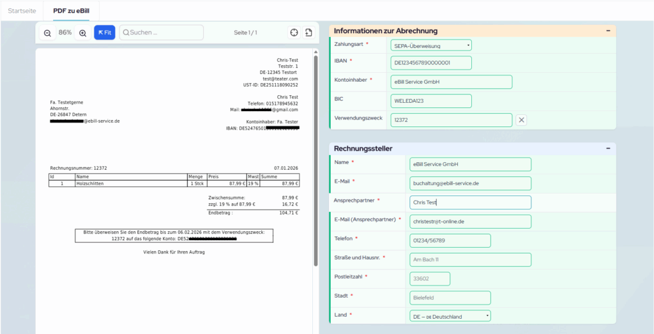654x334 pixels.
Task: Click the Telefon input field
Action: point(450,241)
